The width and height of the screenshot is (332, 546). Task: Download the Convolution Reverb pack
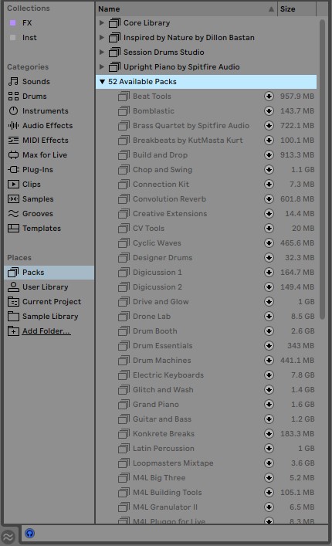pos(269,198)
